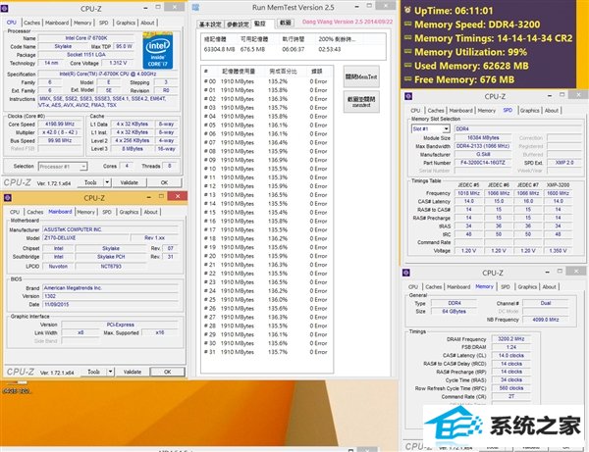Click the 關閉MemTest button

361,76
